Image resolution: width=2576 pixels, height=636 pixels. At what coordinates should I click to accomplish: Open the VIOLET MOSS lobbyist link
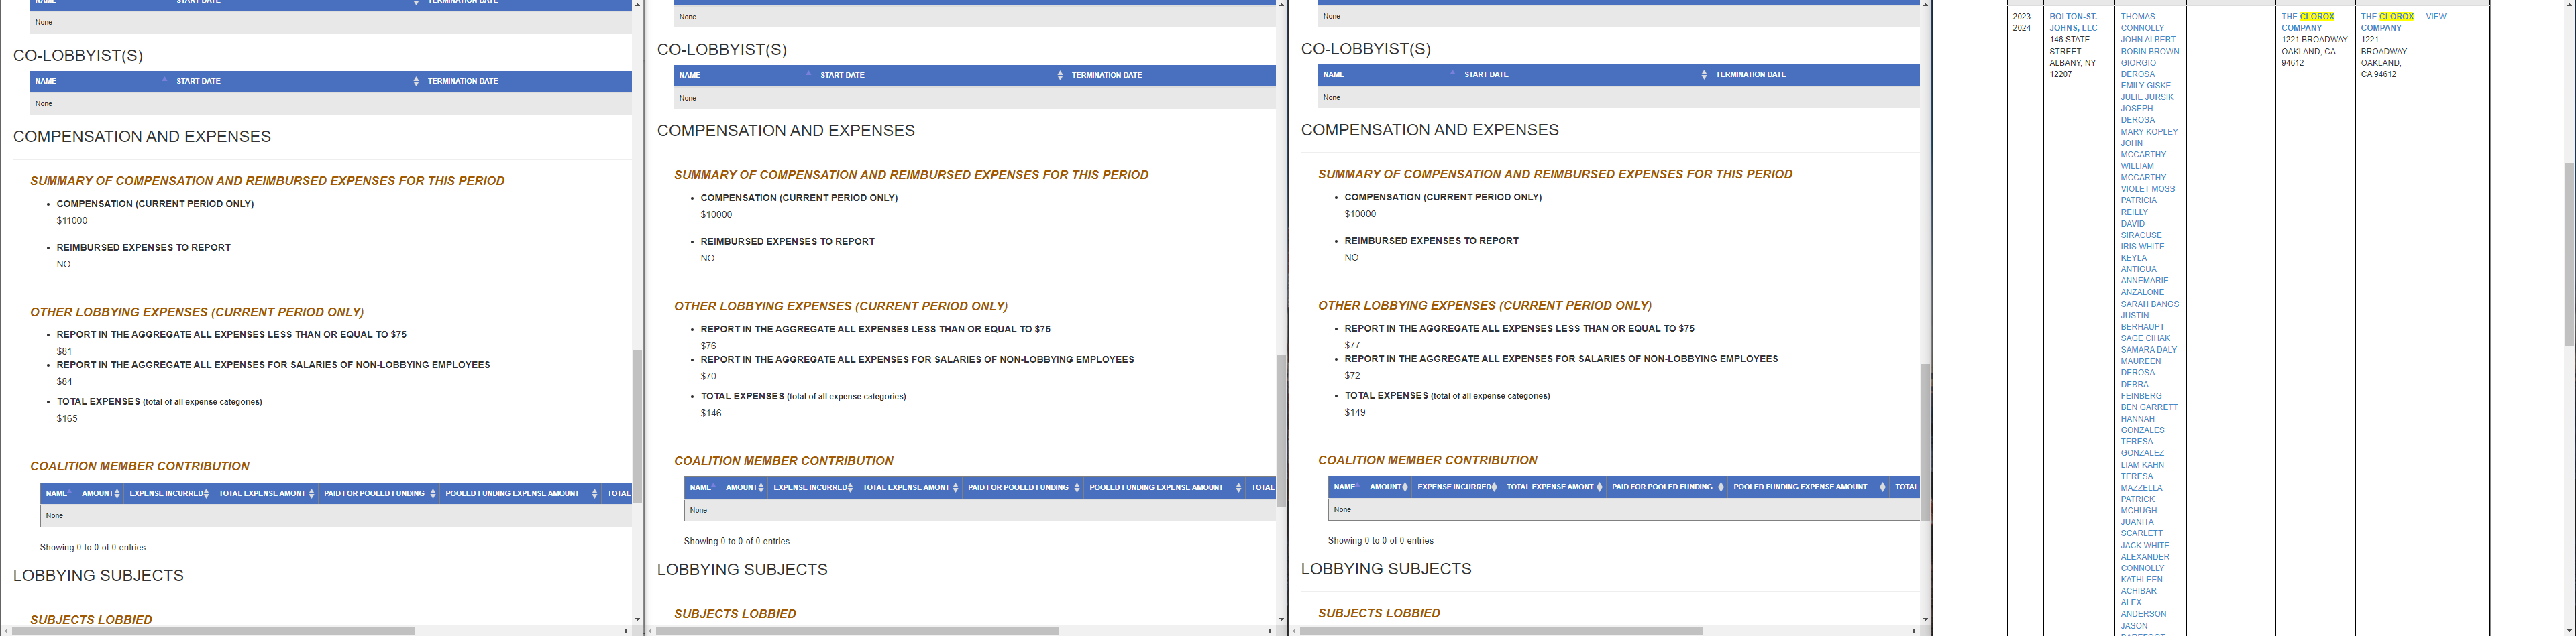tap(2147, 189)
